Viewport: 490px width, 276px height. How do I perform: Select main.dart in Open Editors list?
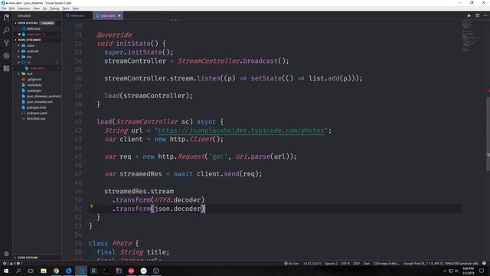(x=37, y=34)
